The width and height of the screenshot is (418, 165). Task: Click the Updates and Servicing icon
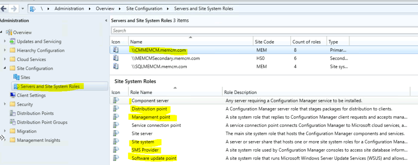click(13, 41)
